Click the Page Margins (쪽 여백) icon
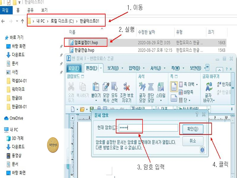Screen dimensions: 237x178 click(181, 84)
